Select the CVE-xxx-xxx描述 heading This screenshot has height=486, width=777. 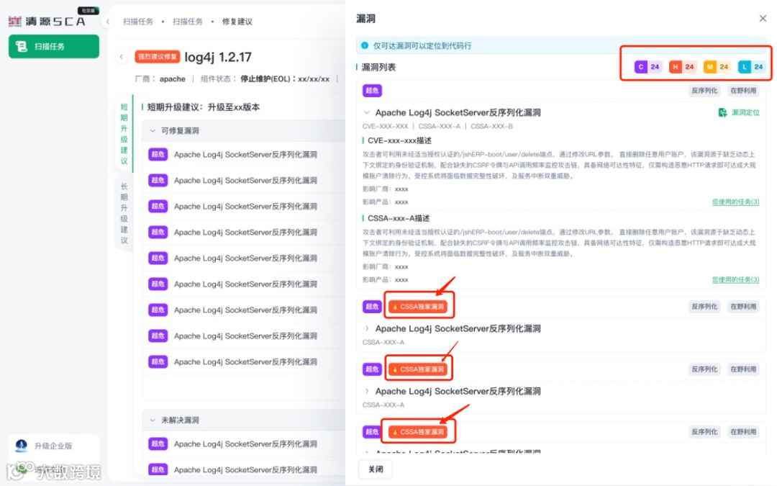click(x=399, y=141)
